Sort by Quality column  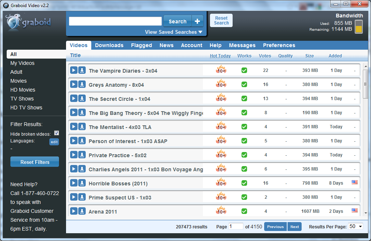pyautogui.click(x=285, y=56)
